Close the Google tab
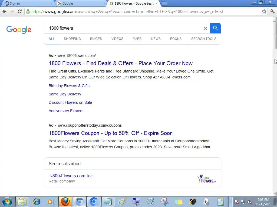 click(104, 4)
